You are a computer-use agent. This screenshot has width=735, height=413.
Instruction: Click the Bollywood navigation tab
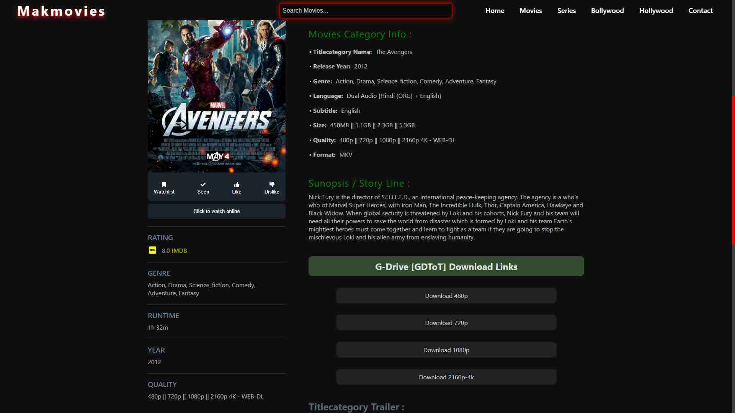click(x=607, y=10)
